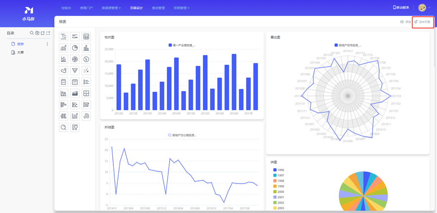This screenshot has height=213, width=437.
Task: Open 推送管理 in the top navigation
Action: [158, 8]
